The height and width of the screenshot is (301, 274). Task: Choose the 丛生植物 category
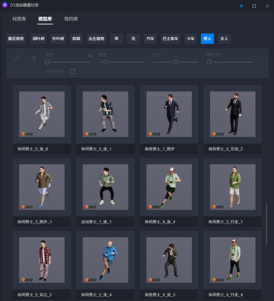click(x=96, y=39)
